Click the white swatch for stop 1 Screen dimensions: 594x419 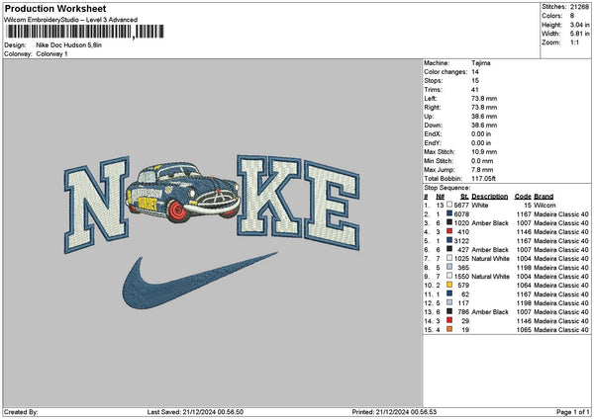449,205
